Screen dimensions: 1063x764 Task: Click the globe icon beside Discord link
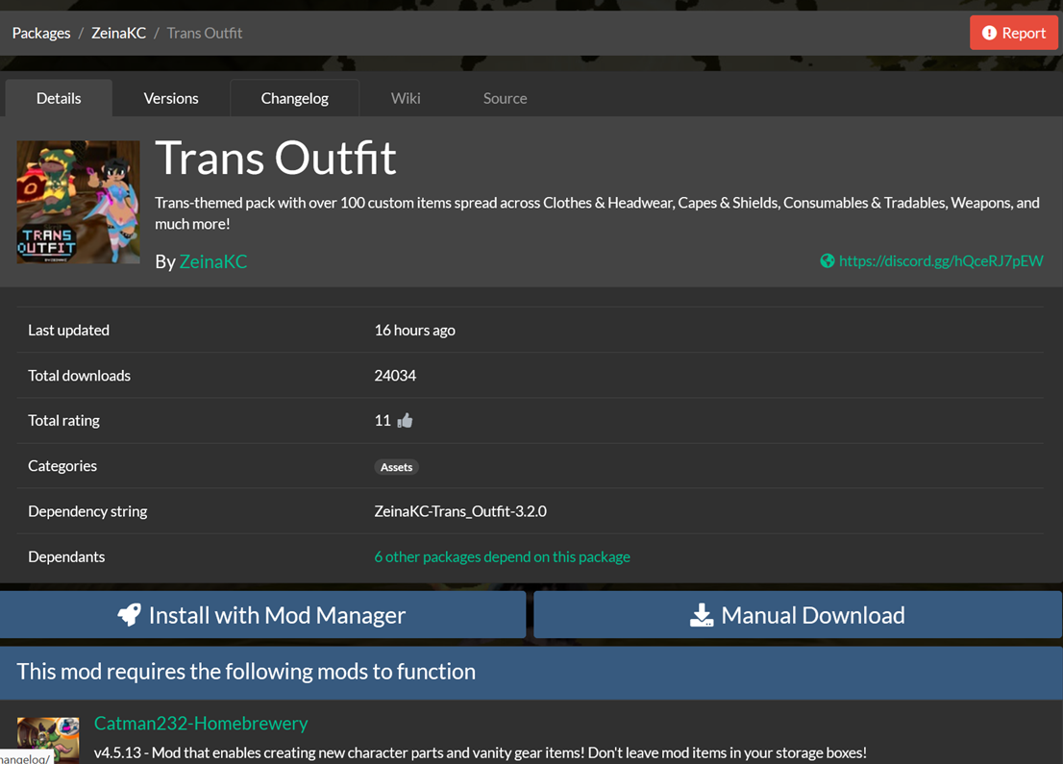[x=827, y=260]
